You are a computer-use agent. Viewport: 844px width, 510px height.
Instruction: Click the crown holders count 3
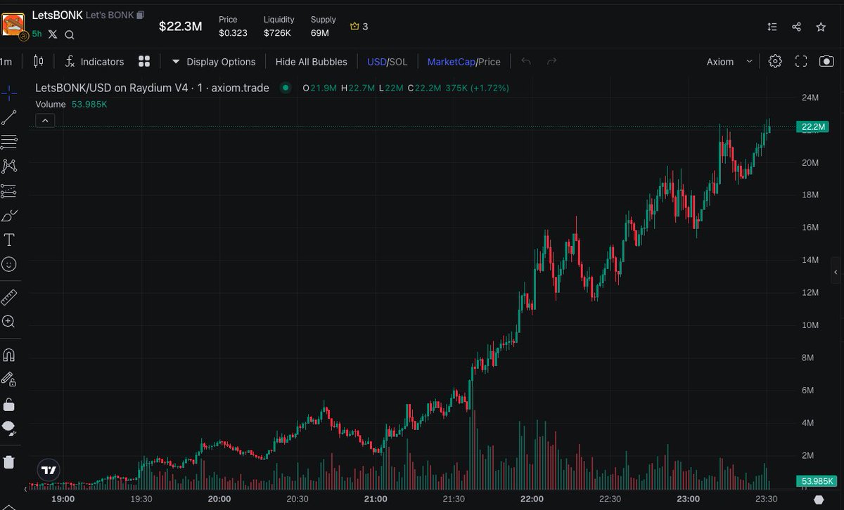click(x=359, y=27)
